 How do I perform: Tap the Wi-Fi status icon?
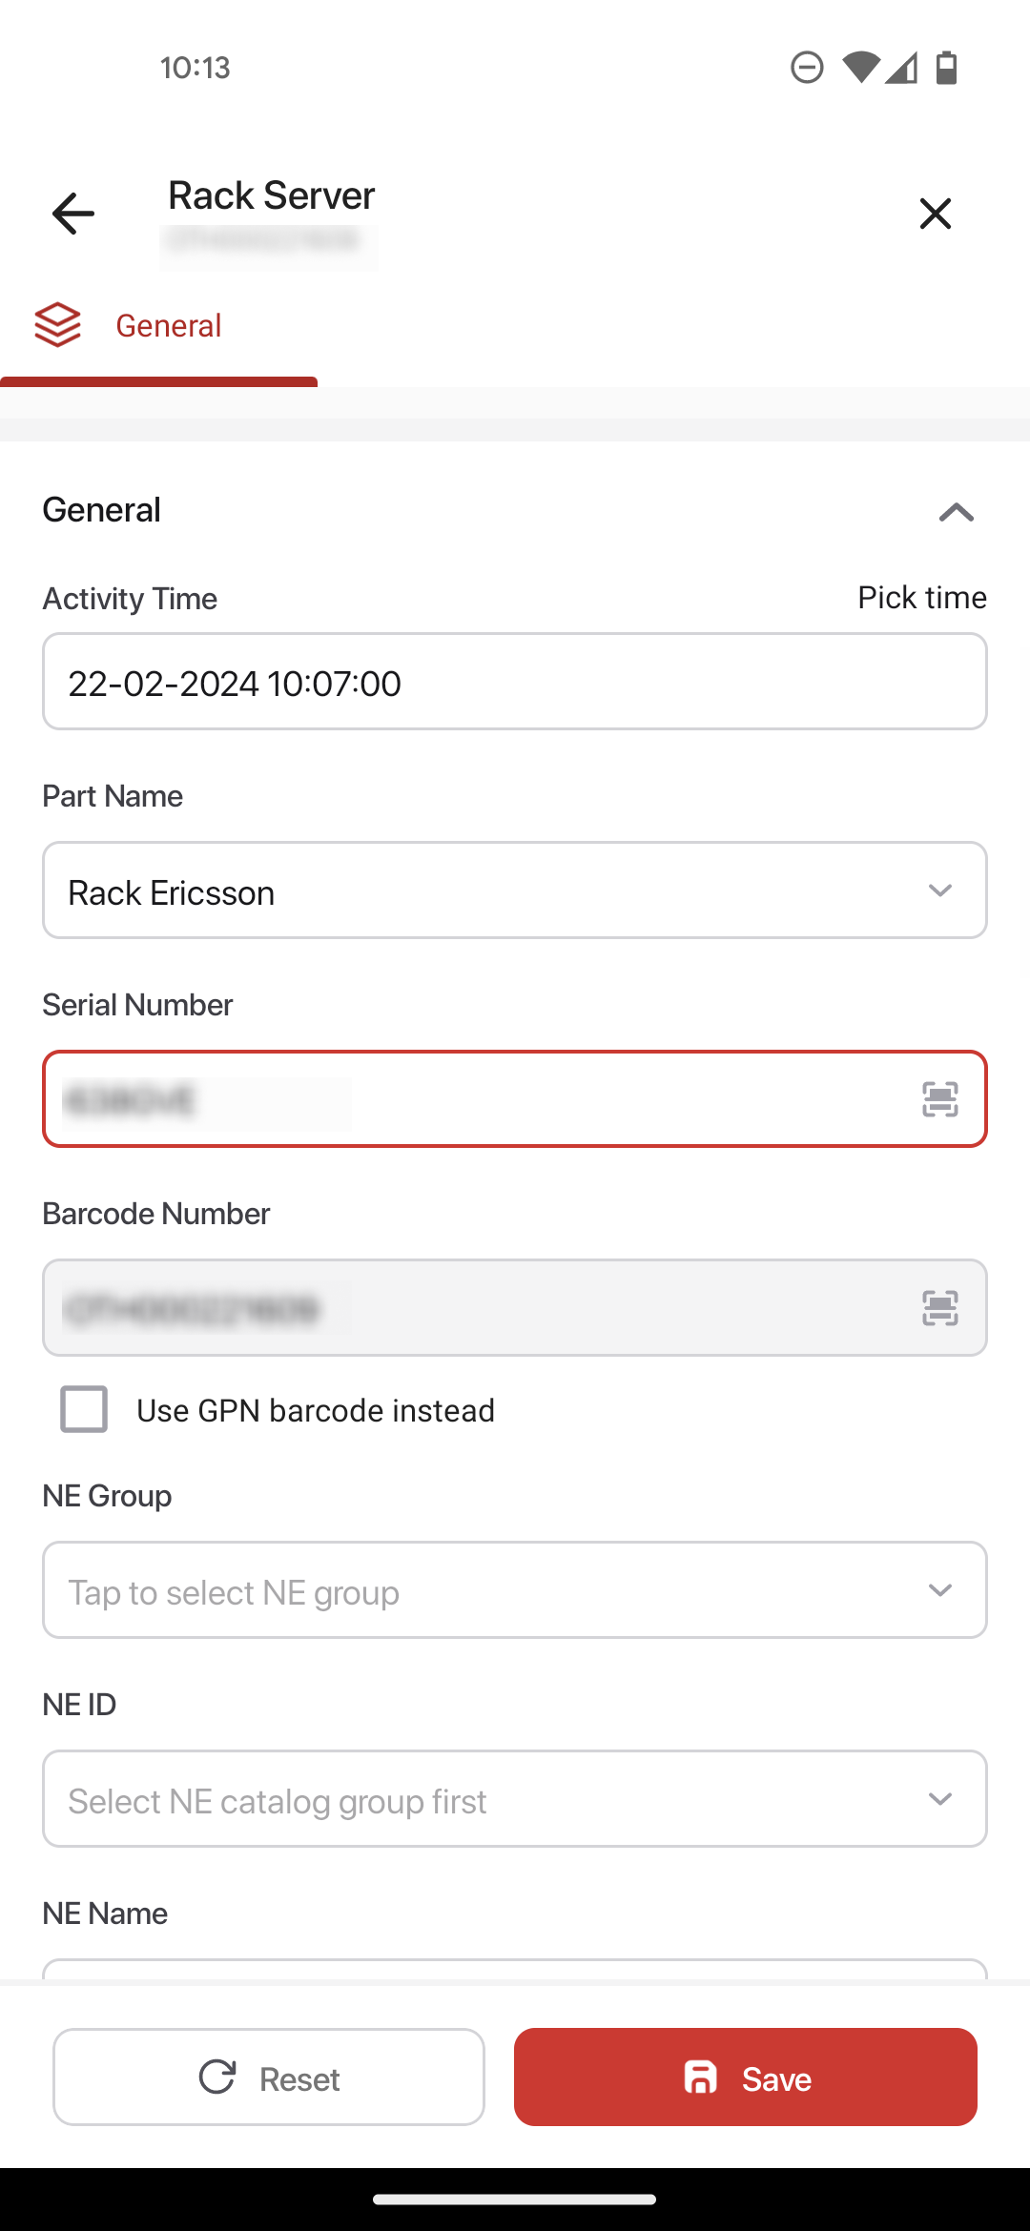click(x=861, y=68)
